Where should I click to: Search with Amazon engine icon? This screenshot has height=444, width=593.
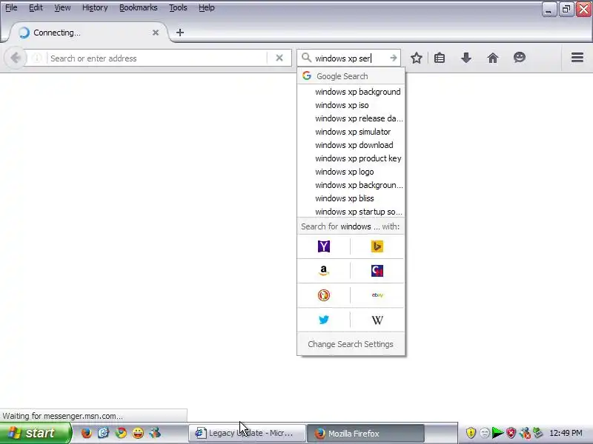(x=324, y=271)
